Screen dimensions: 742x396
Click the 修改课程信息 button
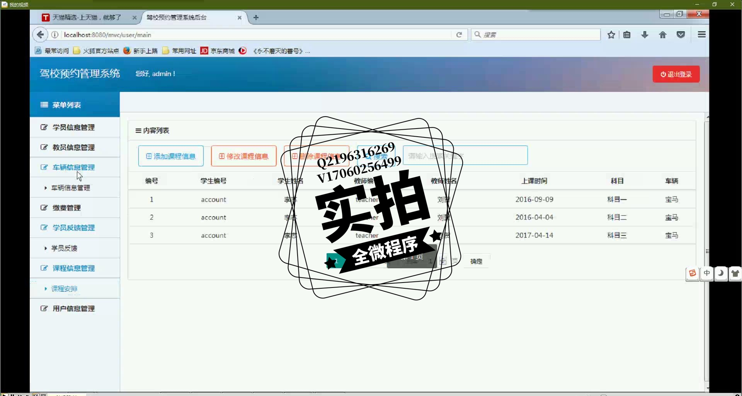243,156
